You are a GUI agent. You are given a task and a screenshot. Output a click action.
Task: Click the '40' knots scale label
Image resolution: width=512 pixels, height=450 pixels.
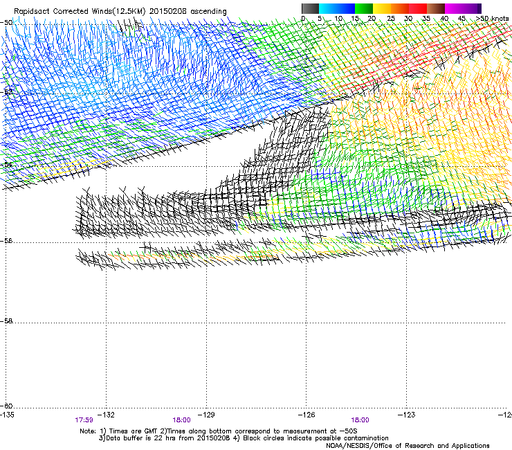[444, 19]
